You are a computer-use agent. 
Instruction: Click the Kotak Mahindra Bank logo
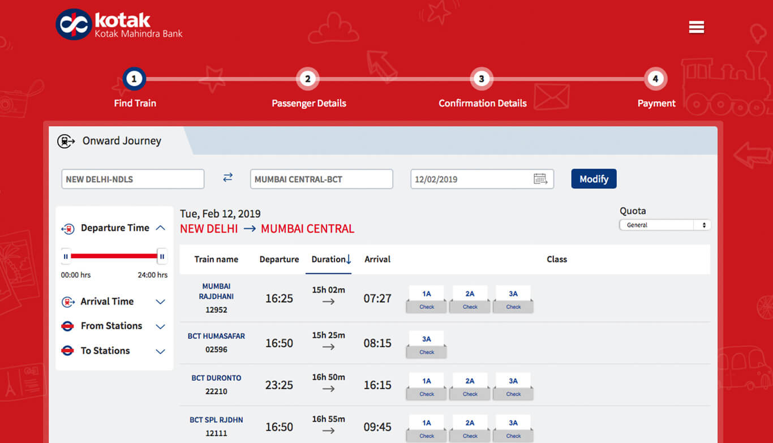(119, 25)
